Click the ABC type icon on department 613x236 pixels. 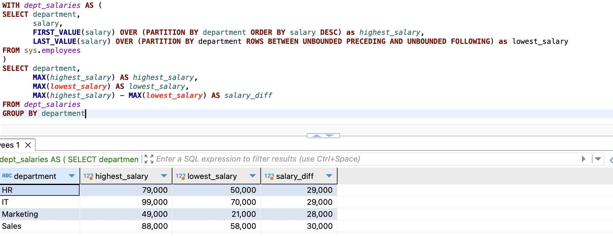pos(7,176)
